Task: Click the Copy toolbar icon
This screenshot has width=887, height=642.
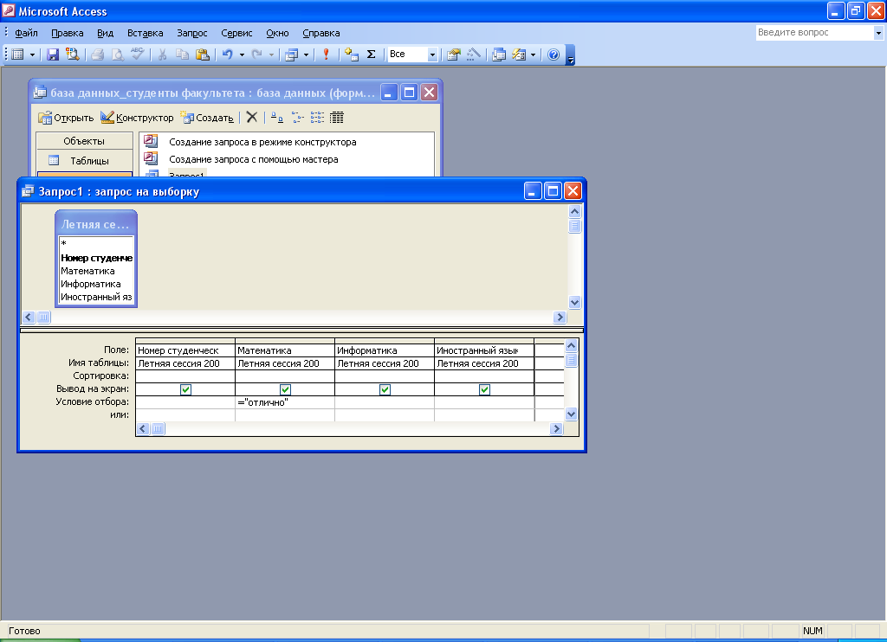Action: coord(182,55)
